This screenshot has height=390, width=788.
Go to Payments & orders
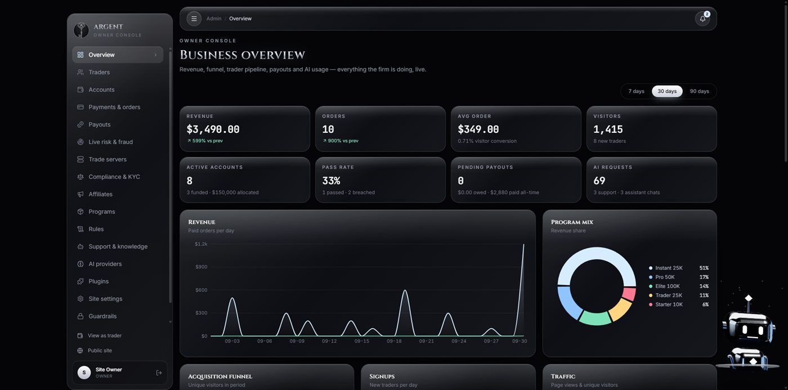pos(118,107)
